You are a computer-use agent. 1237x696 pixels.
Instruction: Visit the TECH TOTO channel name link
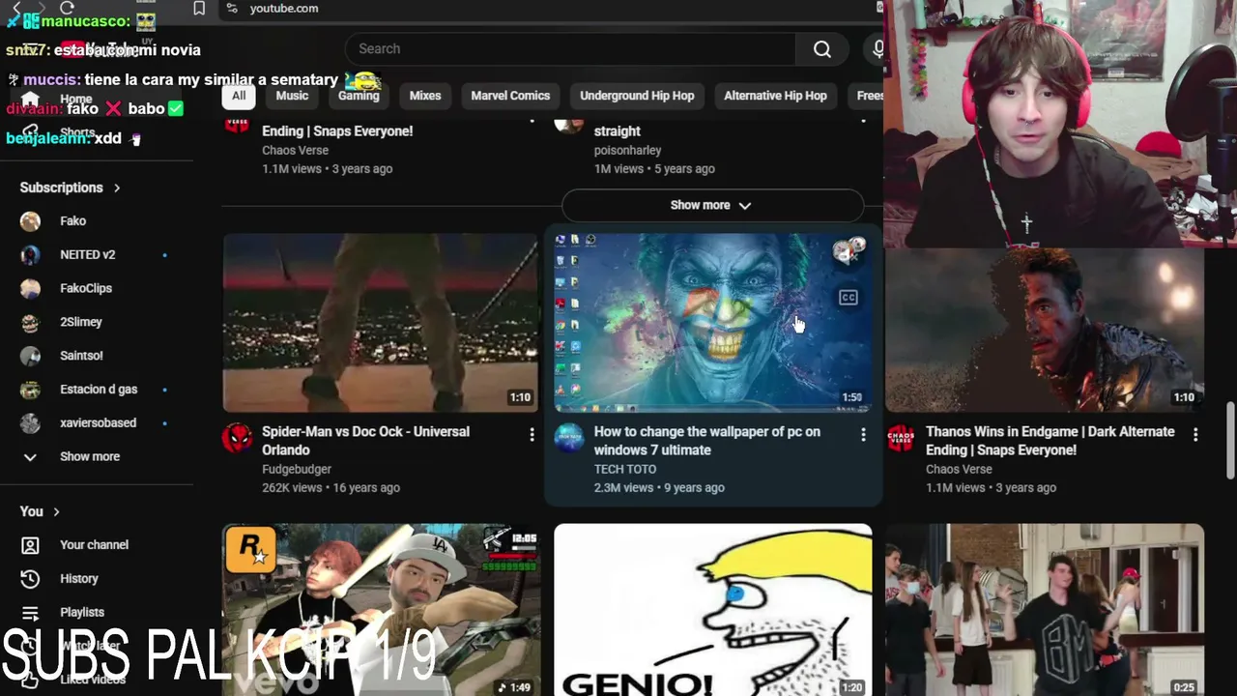(x=625, y=470)
